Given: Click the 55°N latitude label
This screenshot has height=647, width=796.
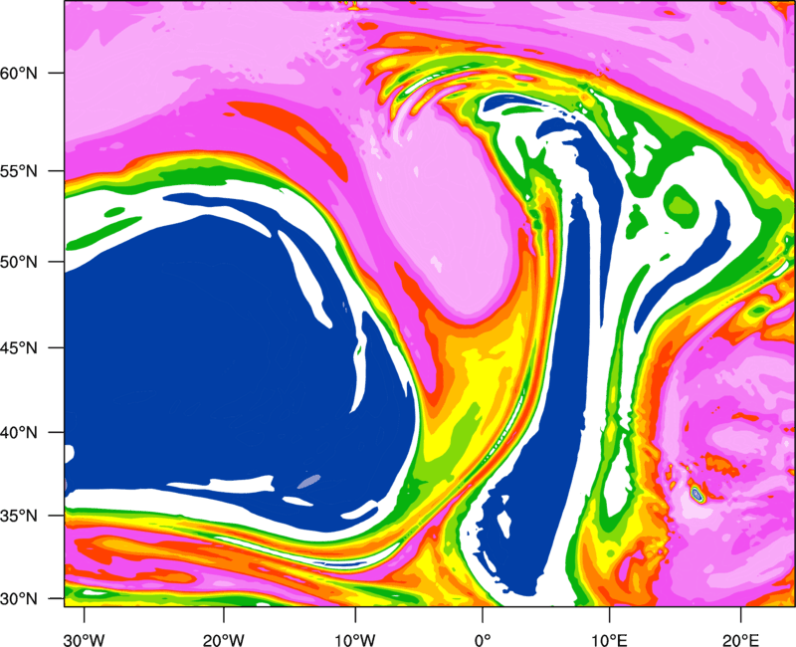Looking at the screenshot, I should tap(19, 171).
